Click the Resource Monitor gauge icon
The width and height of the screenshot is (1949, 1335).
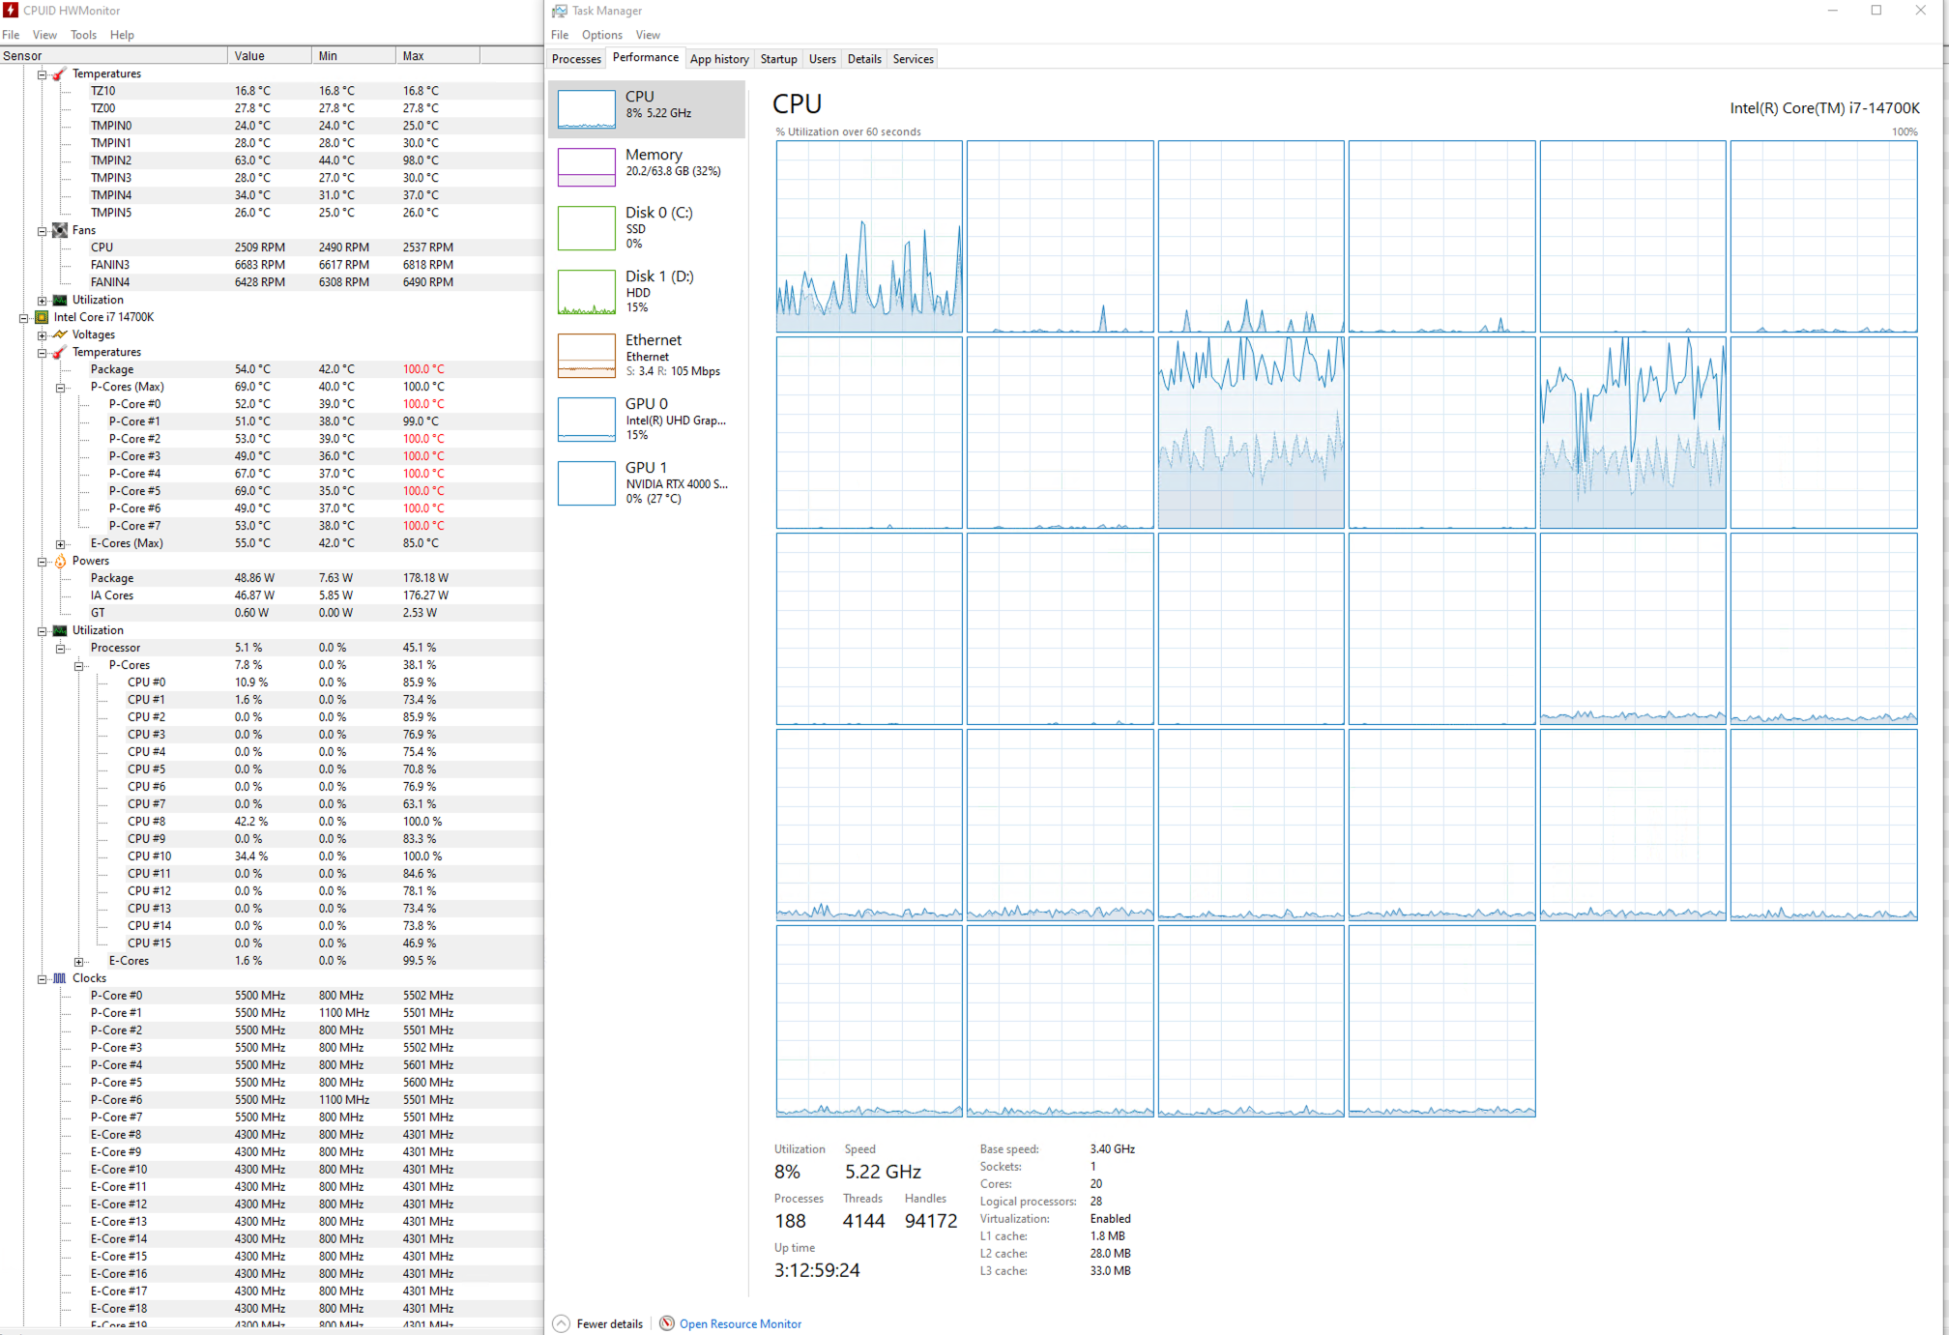tap(667, 1323)
